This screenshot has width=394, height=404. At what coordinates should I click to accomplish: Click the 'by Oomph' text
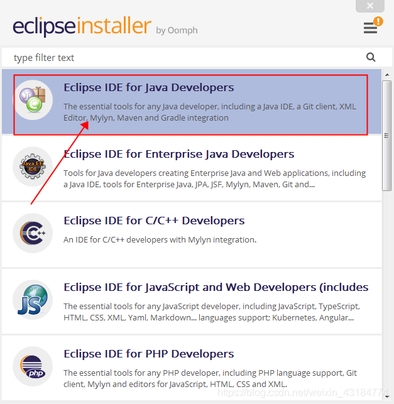177,30
